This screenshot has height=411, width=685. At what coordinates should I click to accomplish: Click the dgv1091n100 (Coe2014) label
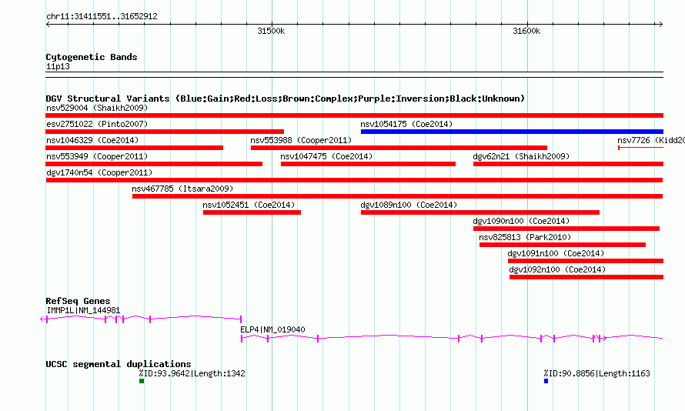556,253
